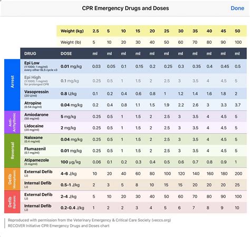Select the red Defib Biphasic label

pyautogui.click(x=12, y=202)
